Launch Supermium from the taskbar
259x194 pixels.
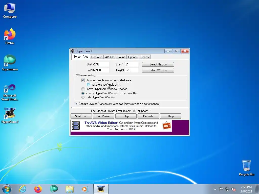coord(54,189)
